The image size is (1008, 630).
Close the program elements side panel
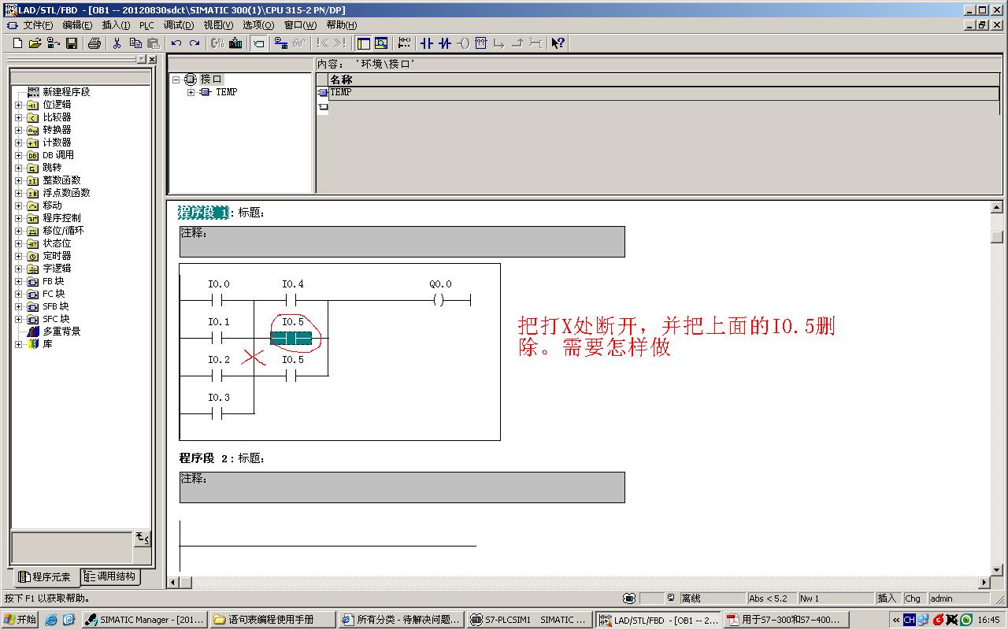(x=152, y=60)
